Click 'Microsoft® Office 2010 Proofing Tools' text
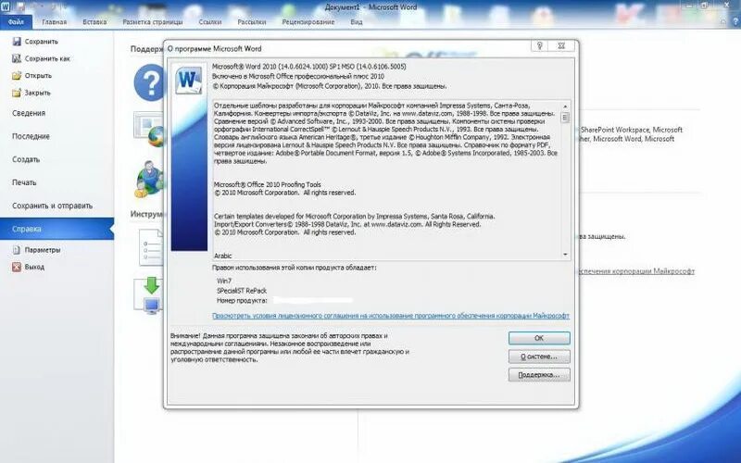Image resolution: width=741 pixels, height=463 pixels. point(268,184)
